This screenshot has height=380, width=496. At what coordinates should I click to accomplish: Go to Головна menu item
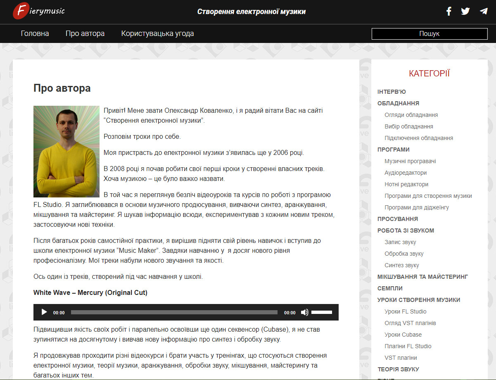tap(35, 33)
